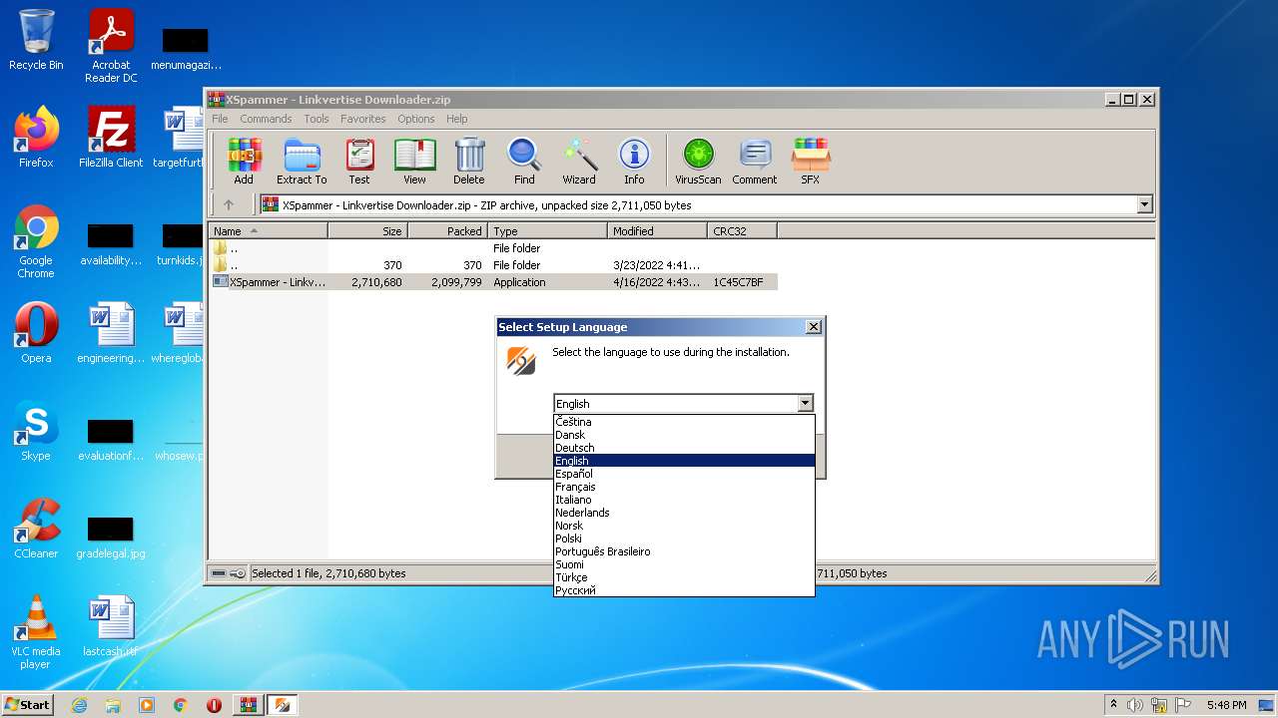Open lastcash.rtf document on desktop
The width and height of the screenshot is (1278, 718).
111,626
